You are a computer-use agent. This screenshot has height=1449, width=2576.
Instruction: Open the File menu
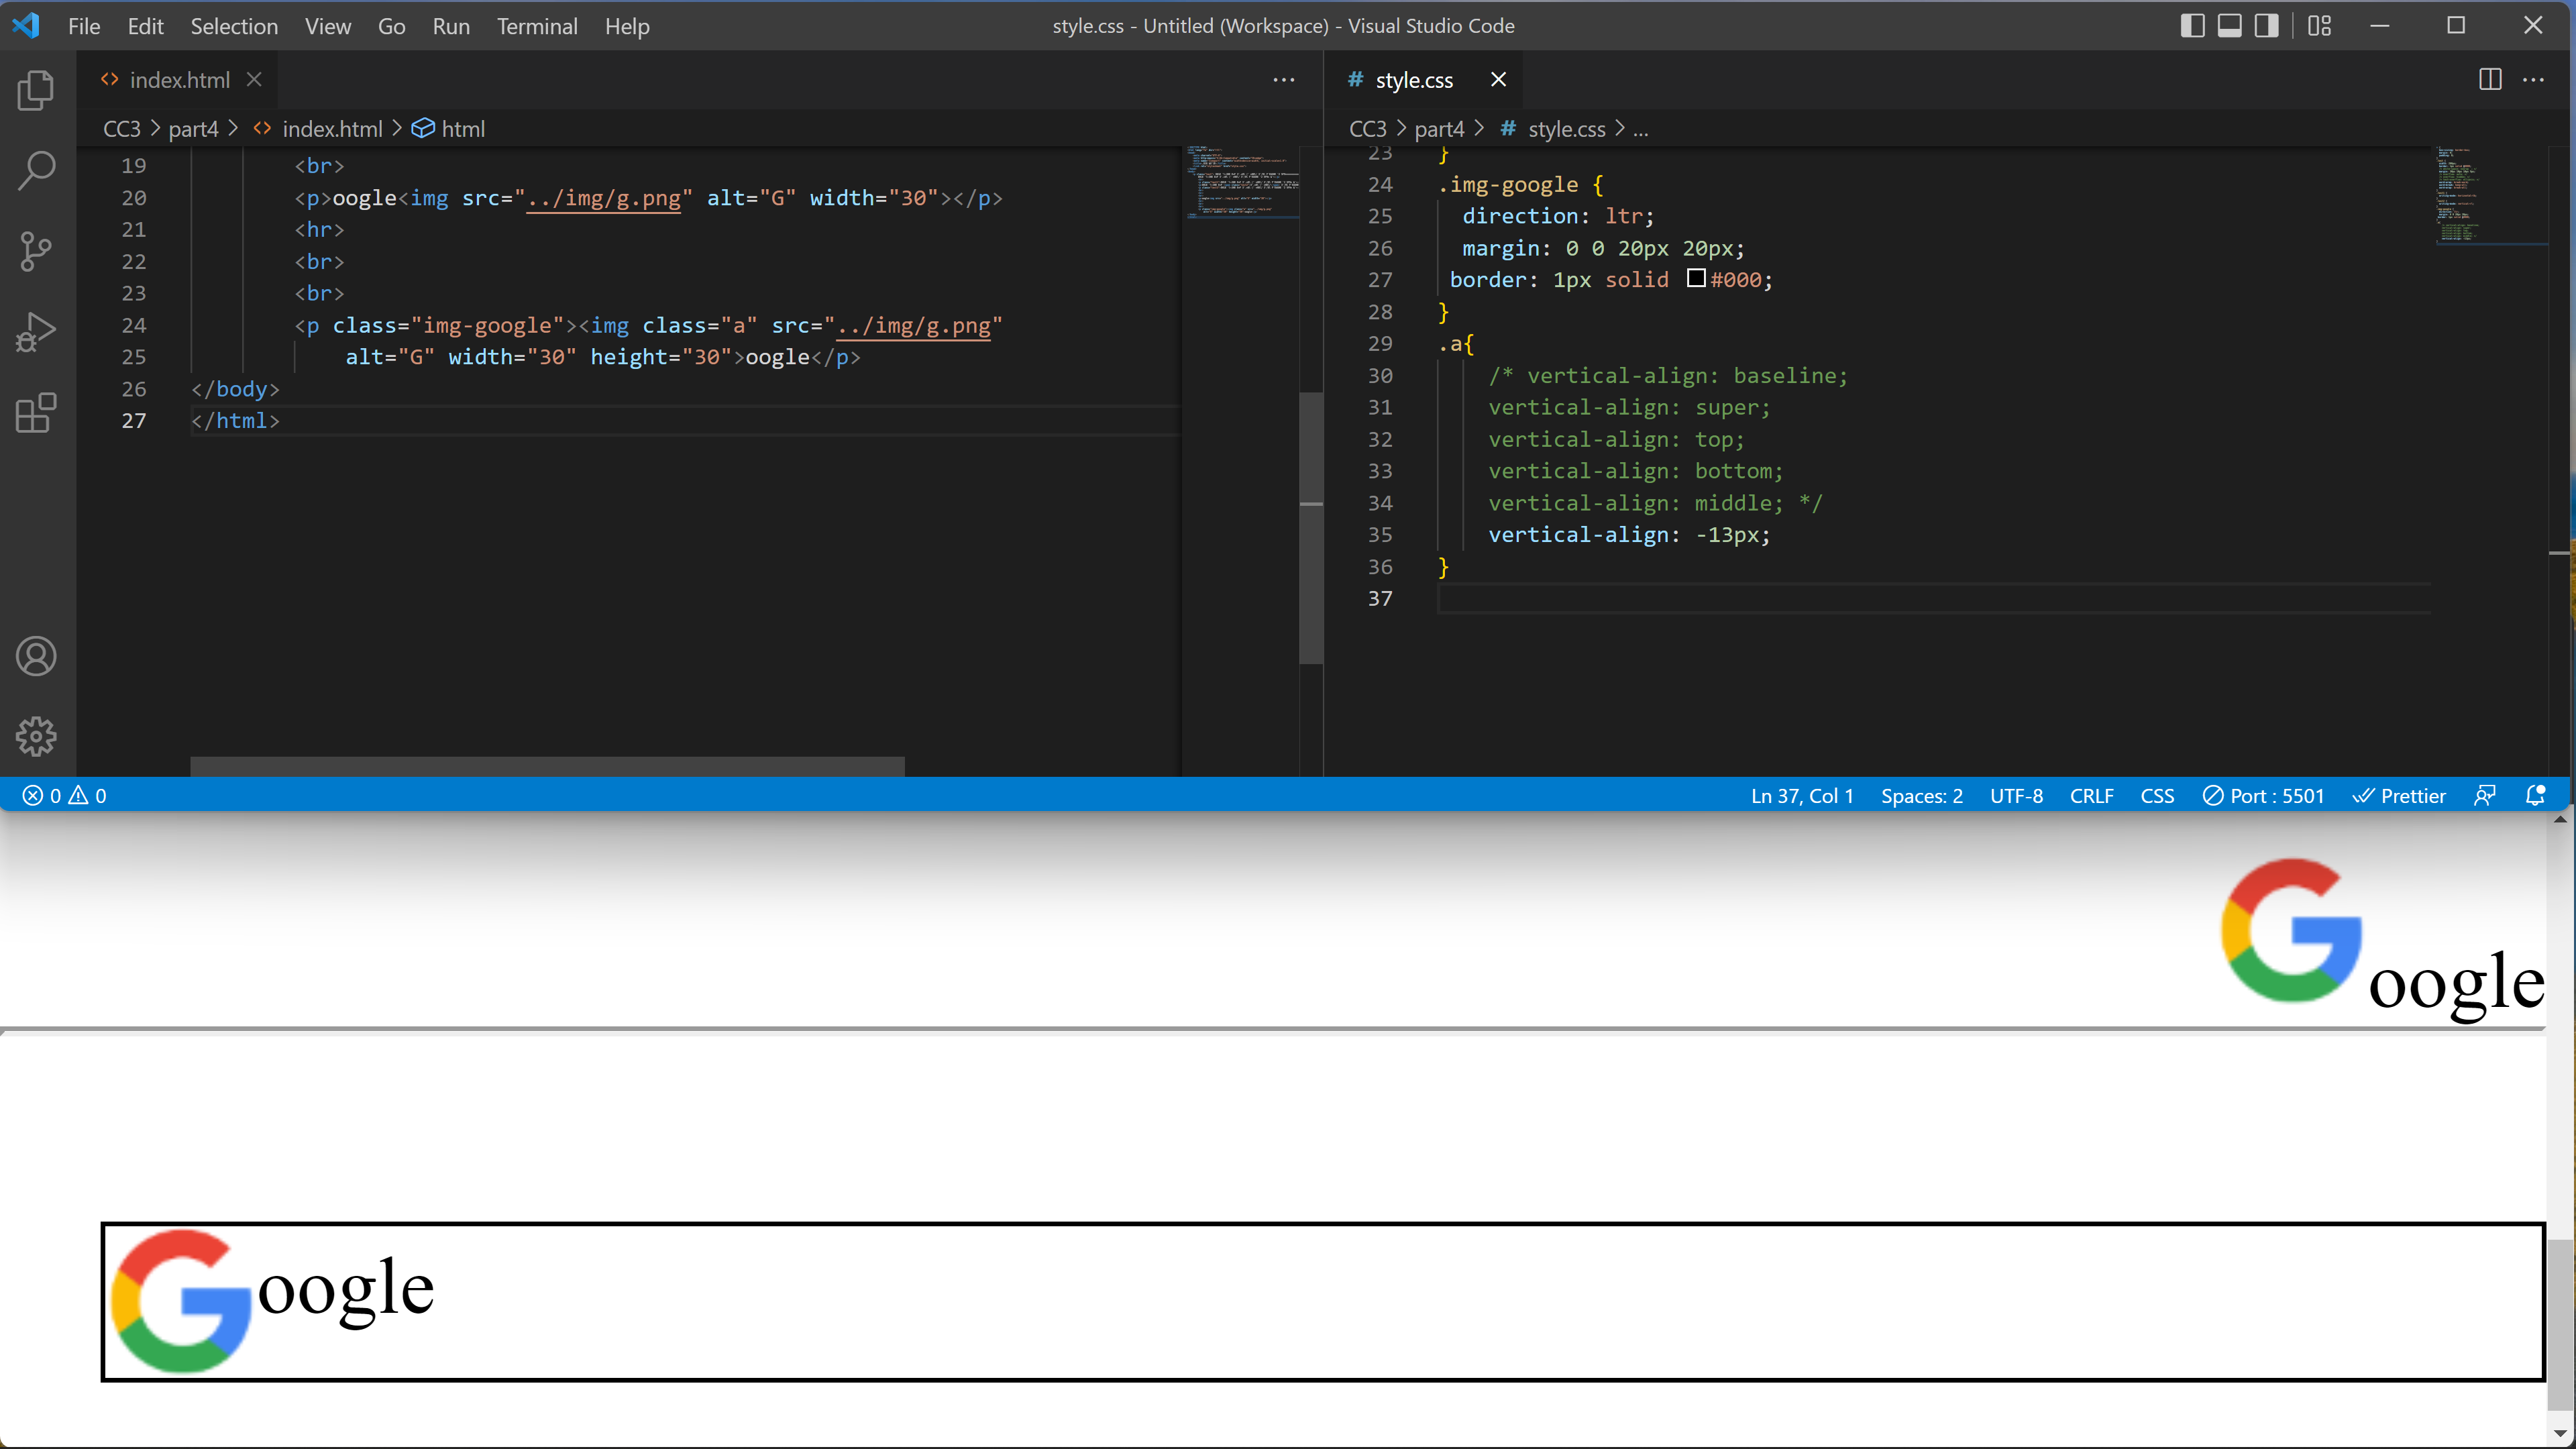pyautogui.click(x=84, y=26)
